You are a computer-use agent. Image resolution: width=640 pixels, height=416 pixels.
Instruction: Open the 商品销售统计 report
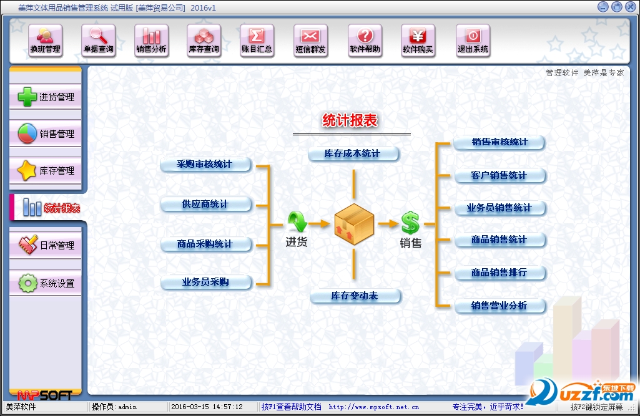[500, 240]
